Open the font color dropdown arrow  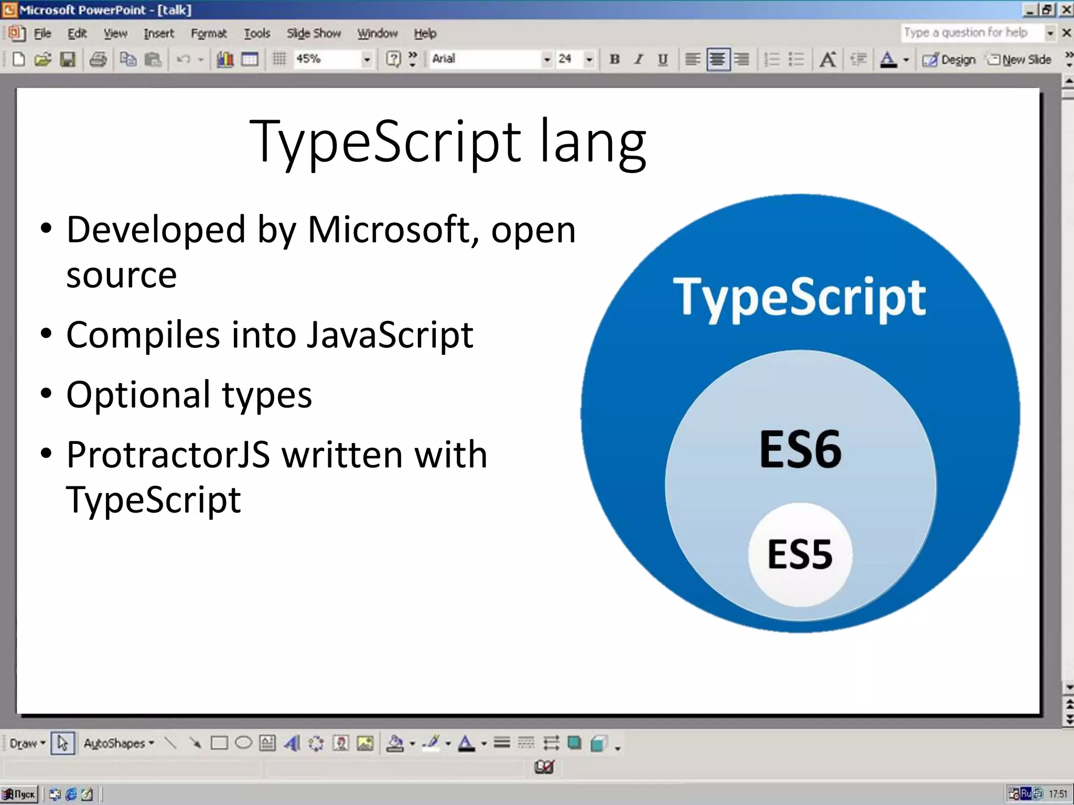point(906,60)
